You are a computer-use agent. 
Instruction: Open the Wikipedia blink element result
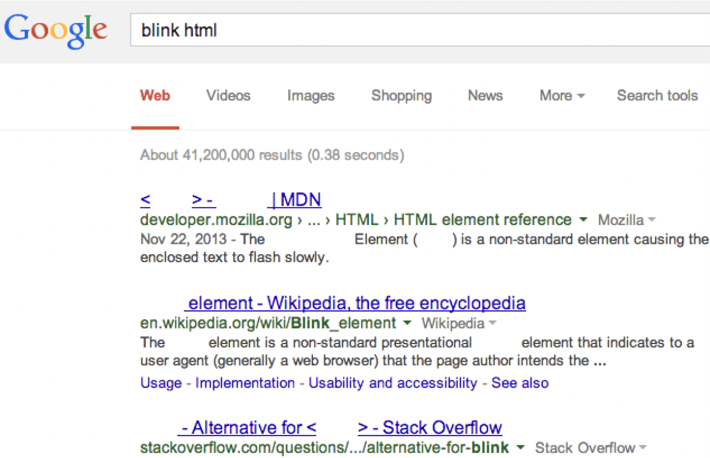tap(356, 303)
